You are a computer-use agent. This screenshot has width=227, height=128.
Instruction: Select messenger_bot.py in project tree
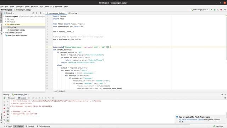pos(17,30)
